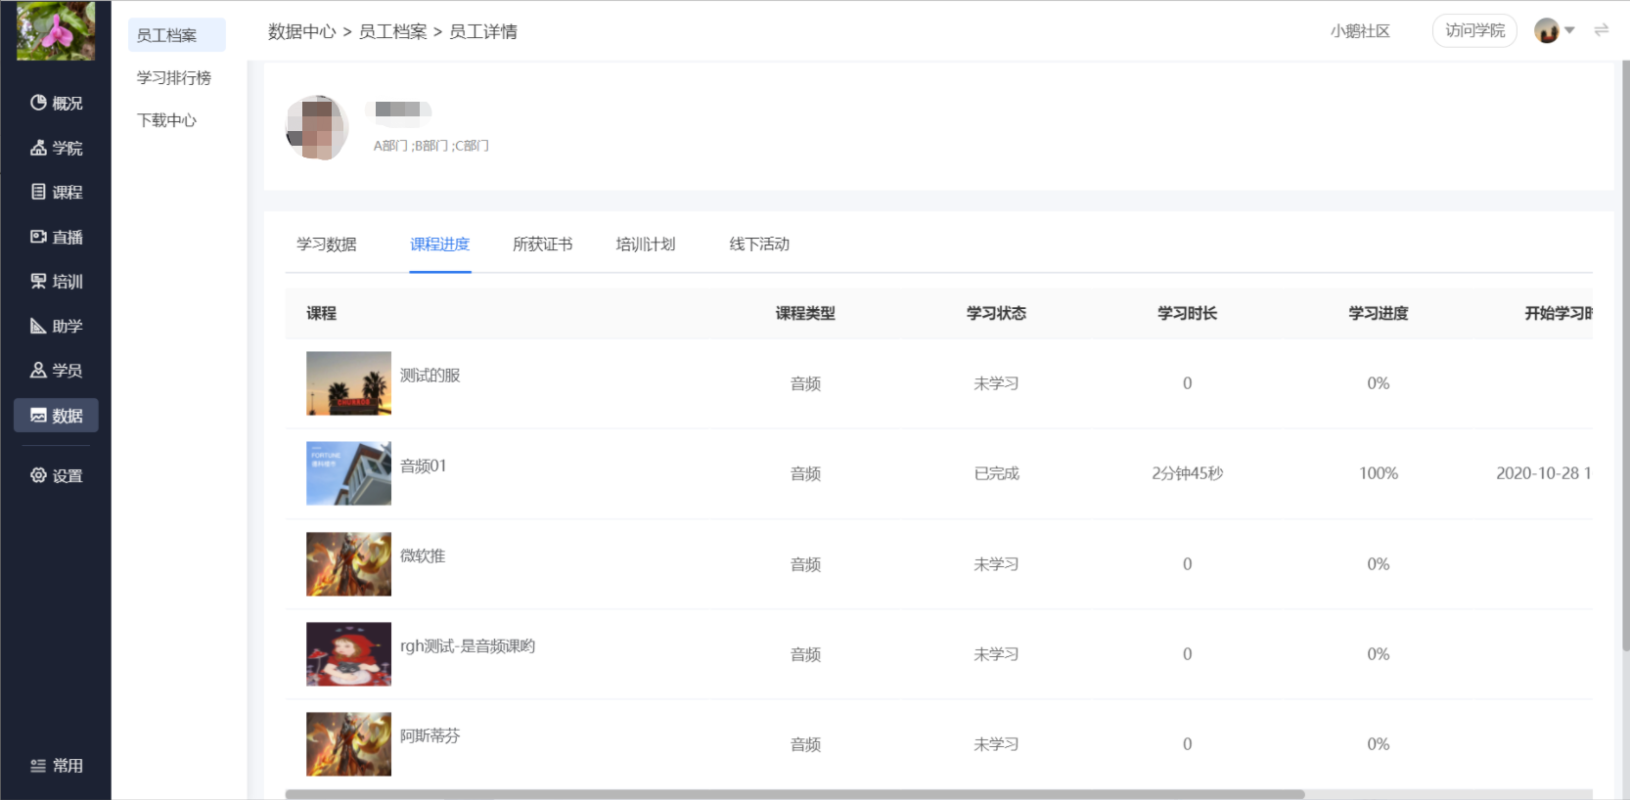1630x800 pixels.
Task: Open the 学员 students sidebar item
Action: (x=56, y=370)
